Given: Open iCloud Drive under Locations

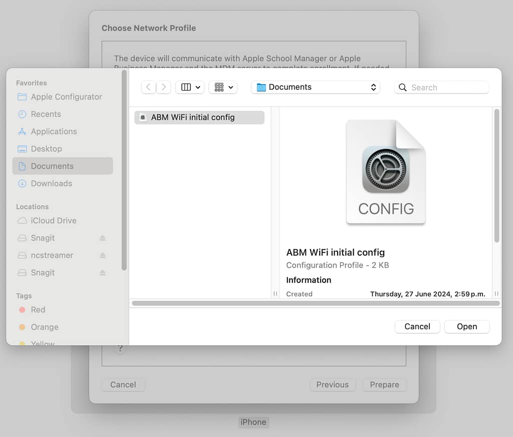Looking at the screenshot, I should click(x=53, y=220).
